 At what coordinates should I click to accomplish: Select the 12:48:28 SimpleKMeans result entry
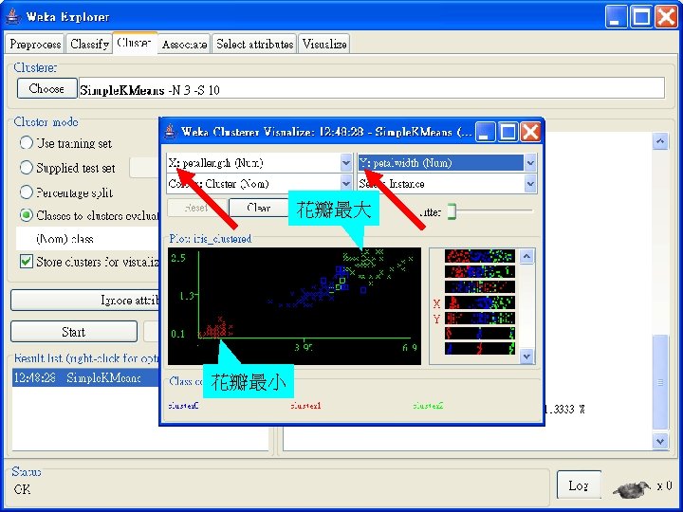coord(85,377)
